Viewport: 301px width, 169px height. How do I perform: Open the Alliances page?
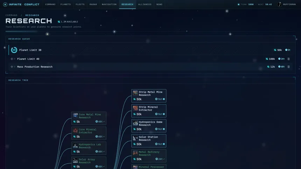tap(145, 5)
